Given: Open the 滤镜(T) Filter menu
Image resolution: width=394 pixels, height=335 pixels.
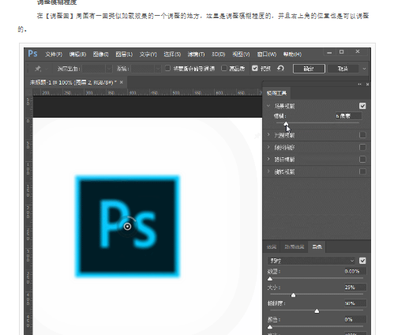Looking at the screenshot, I should tap(196, 55).
